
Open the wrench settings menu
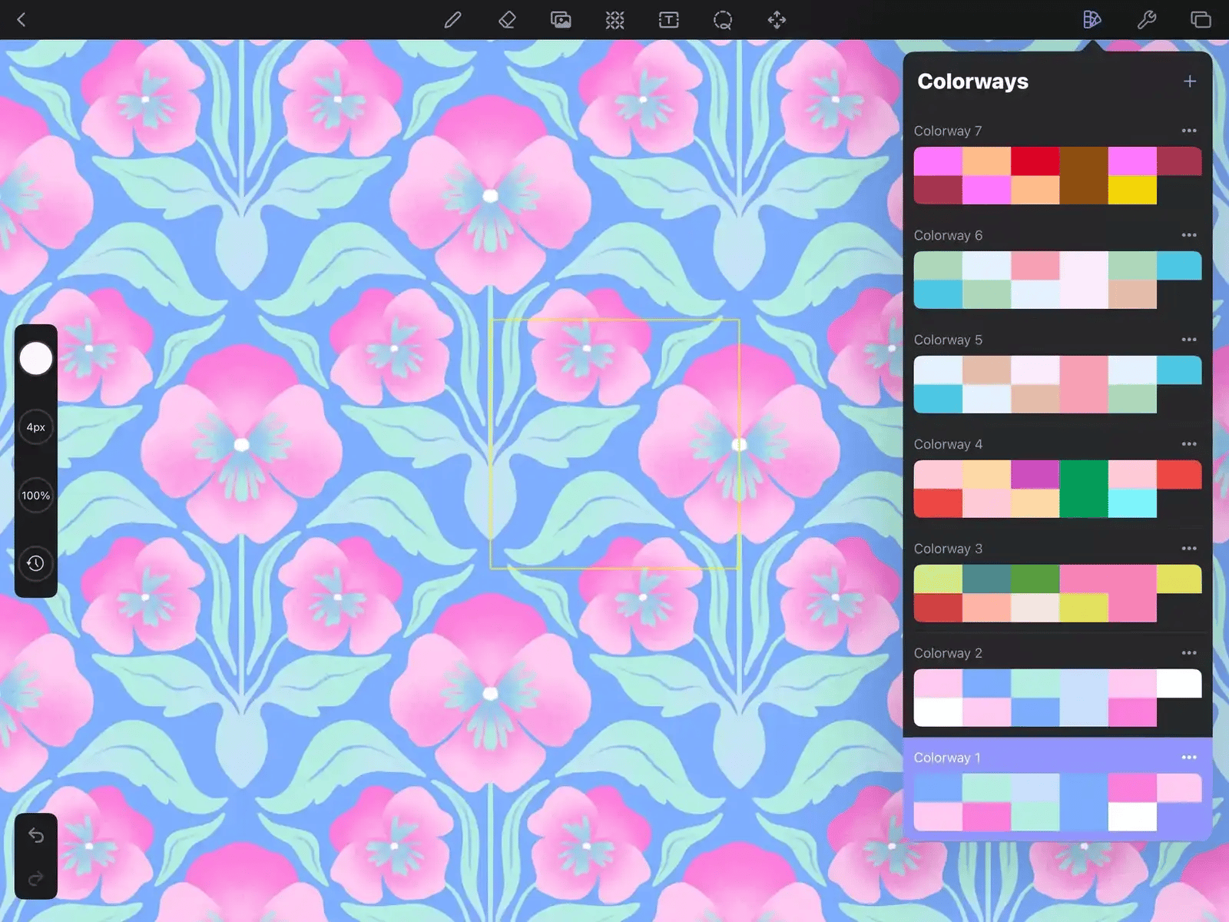(1146, 20)
